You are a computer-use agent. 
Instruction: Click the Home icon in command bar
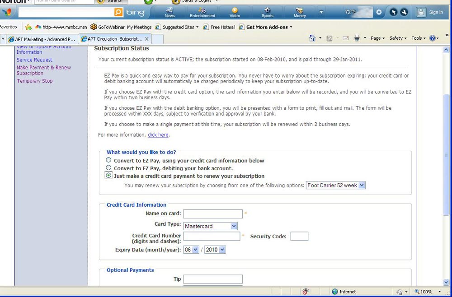[x=312, y=38]
